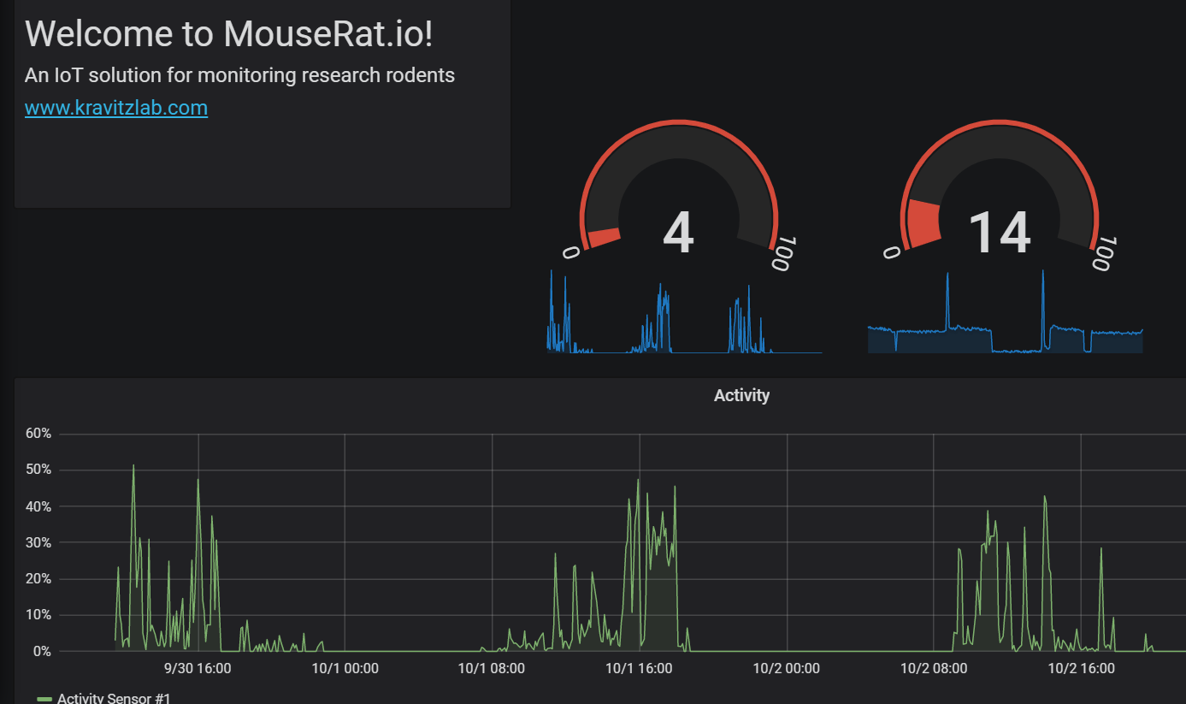Click the 10/1 00:00 time axis label
Viewport: 1186px width, 704px height.
click(x=345, y=668)
